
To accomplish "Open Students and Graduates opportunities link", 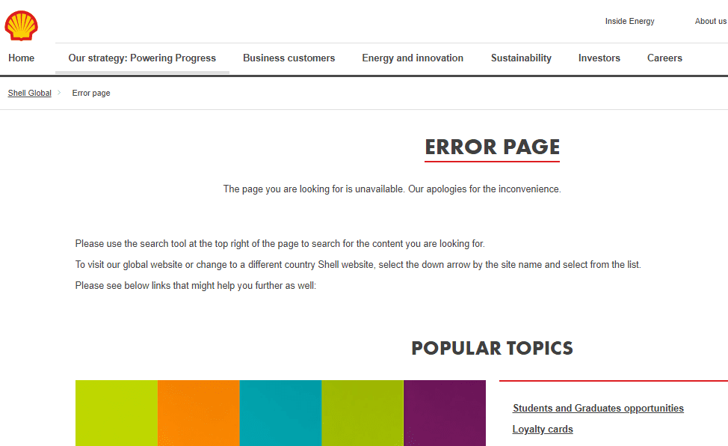I will point(598,408).
